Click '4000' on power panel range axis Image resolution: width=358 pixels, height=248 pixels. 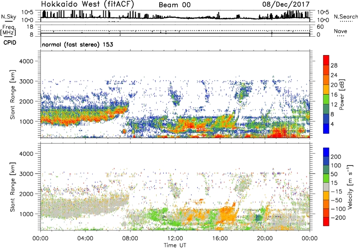click(26, 61)
